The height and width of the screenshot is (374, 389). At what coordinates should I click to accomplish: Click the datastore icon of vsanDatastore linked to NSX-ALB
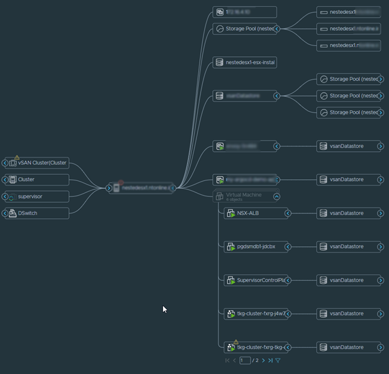tap(323, 213)
